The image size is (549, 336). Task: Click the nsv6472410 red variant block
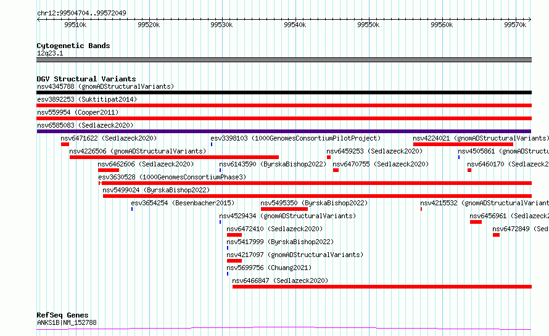(x=234, y=235)
